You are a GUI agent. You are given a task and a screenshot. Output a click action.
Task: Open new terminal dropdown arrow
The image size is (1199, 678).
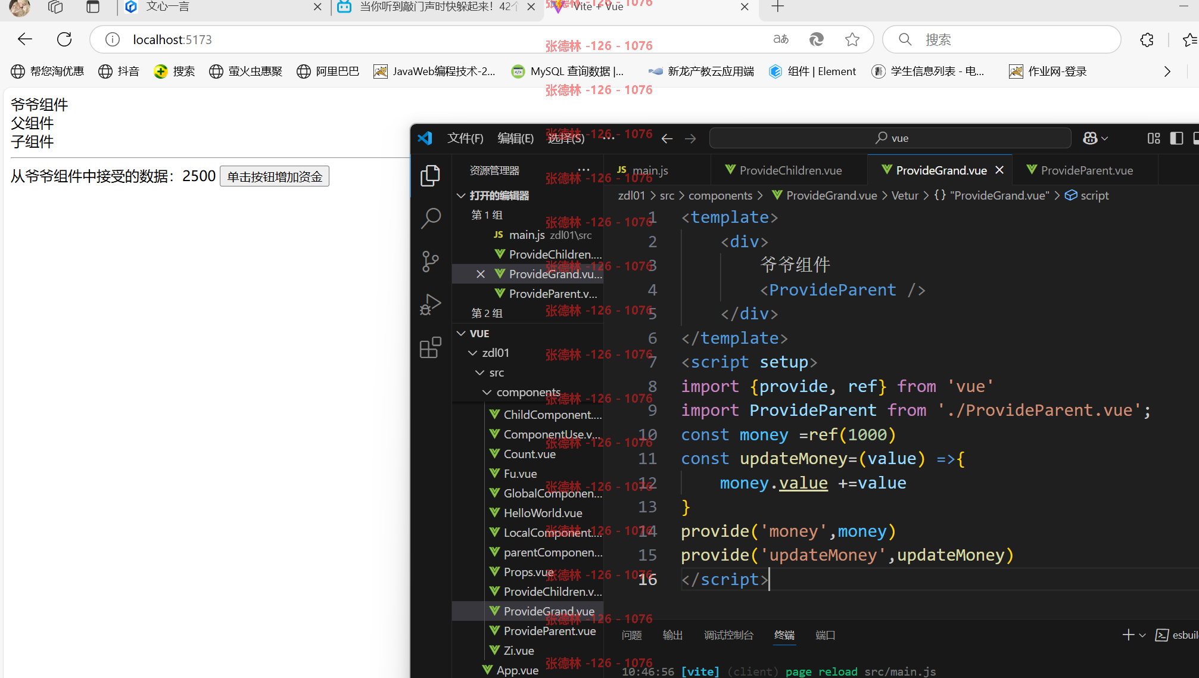click(x=1142, y=635)
